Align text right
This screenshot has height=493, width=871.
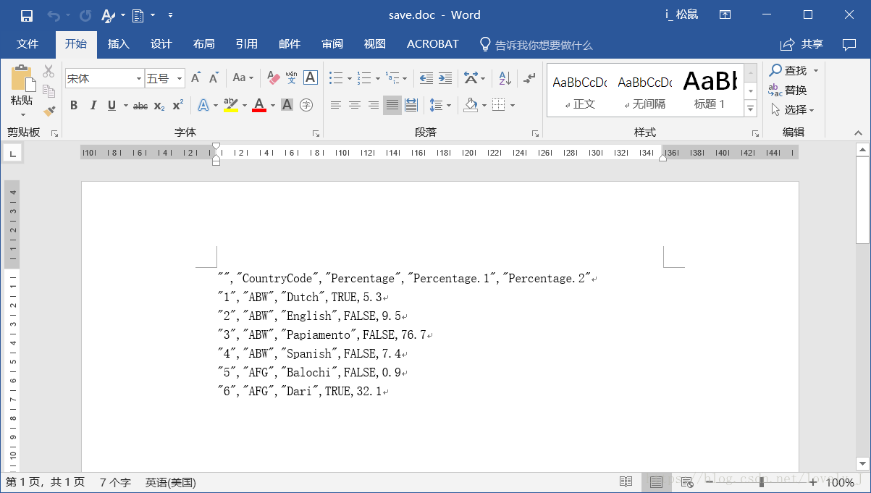(373, 106)
